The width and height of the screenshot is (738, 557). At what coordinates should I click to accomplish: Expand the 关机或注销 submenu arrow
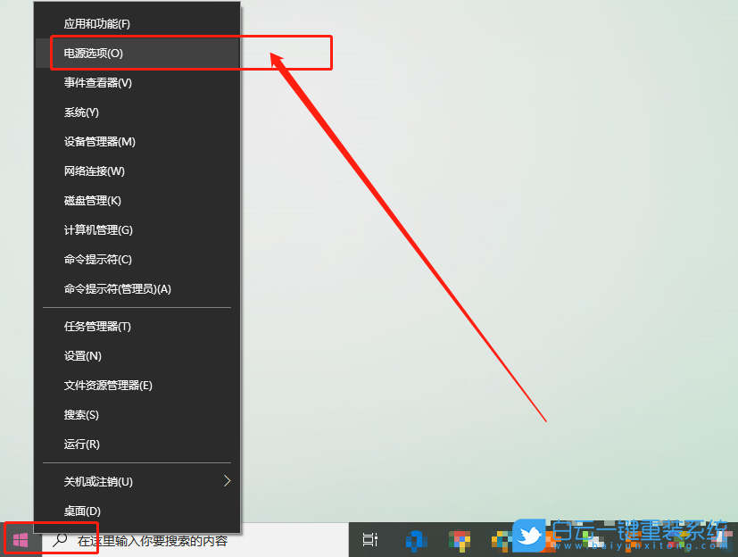pyautogui.click(x=227, y=480)
